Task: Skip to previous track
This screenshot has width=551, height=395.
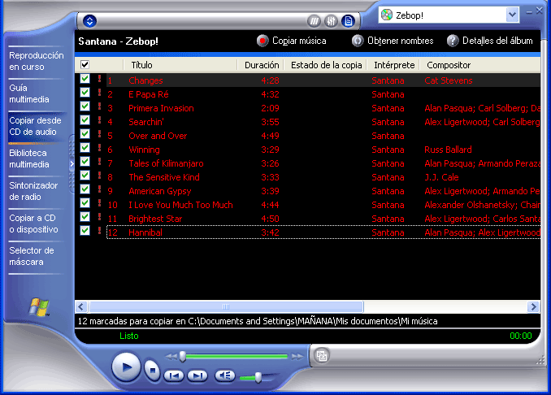Action: tap(174, 376)
